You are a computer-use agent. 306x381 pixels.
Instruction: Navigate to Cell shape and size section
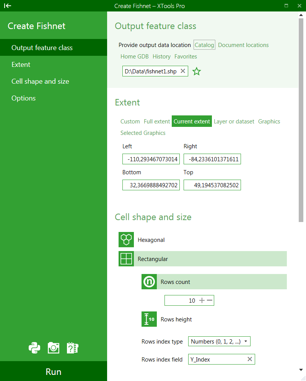[54, 81]
